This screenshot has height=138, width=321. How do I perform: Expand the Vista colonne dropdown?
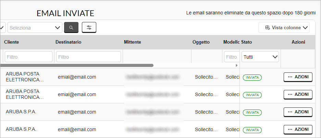point(284,27)
